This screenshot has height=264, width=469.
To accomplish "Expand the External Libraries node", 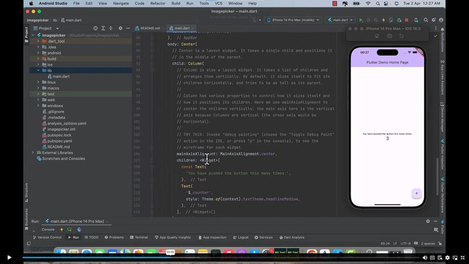I will (33, 153).
